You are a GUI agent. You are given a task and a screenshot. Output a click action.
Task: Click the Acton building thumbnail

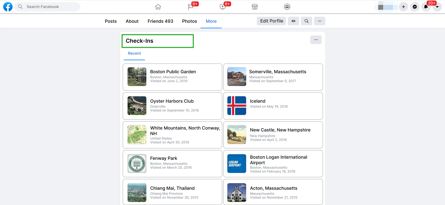point(237,193)
